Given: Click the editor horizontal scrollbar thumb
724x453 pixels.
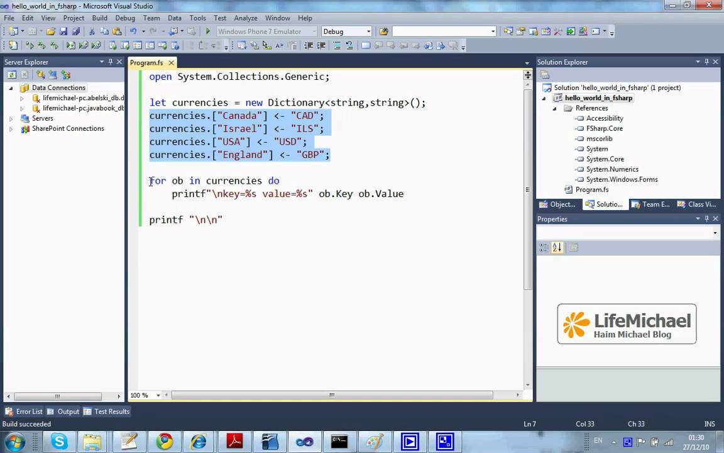Looking at the screenshot, I should pyautogui.click(x=332, y=395).
